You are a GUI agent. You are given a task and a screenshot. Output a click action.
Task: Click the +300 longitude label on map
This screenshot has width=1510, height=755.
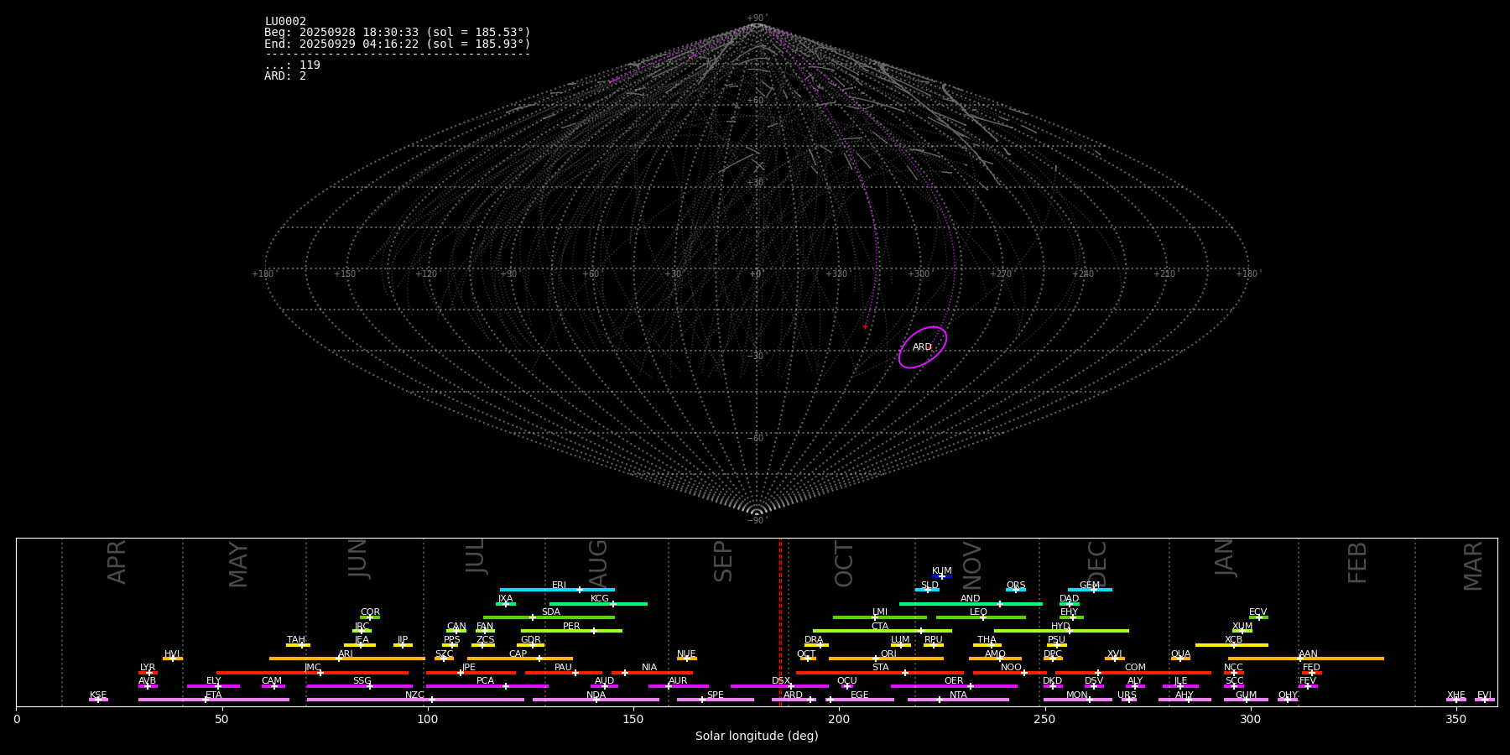click(x=919, y=274)
